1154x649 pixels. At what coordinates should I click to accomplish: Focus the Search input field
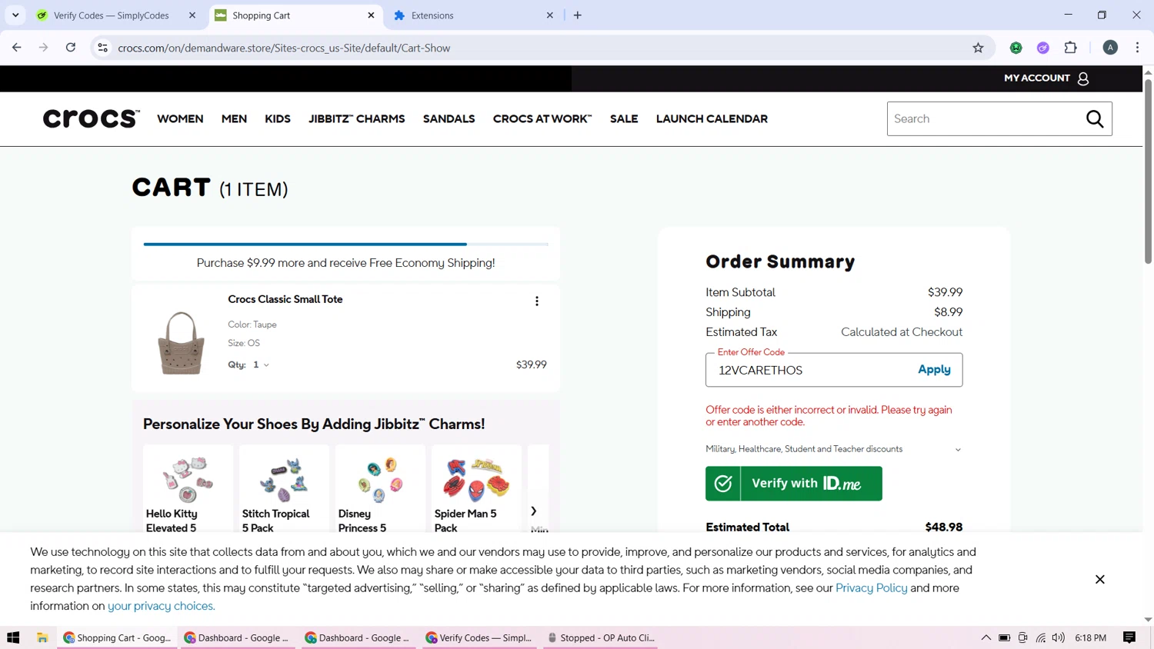985,118
